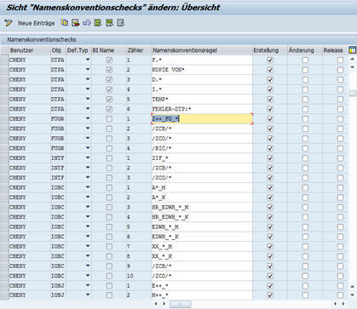Click the Änderung column header

305,50
